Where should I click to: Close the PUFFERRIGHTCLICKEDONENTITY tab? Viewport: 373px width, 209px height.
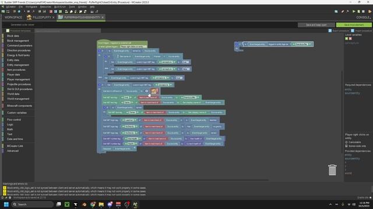click(x=103, y=17)
